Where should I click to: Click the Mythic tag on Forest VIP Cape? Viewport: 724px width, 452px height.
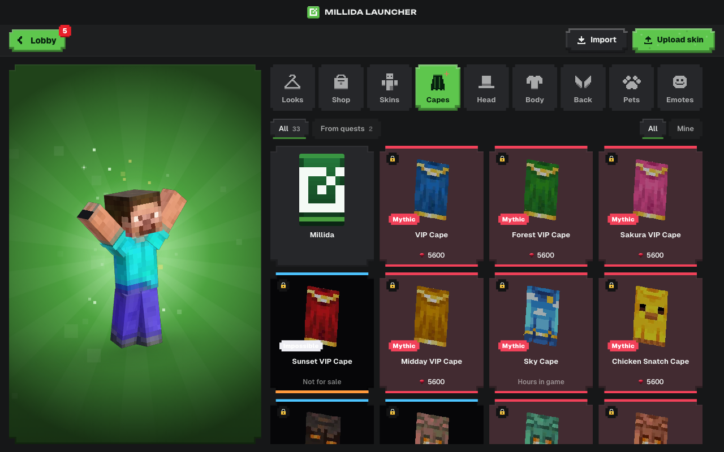pos(514,219)
